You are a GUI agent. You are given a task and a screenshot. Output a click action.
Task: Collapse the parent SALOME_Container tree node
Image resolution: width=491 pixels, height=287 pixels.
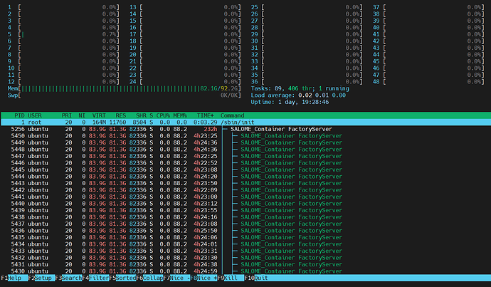point(225,129)
